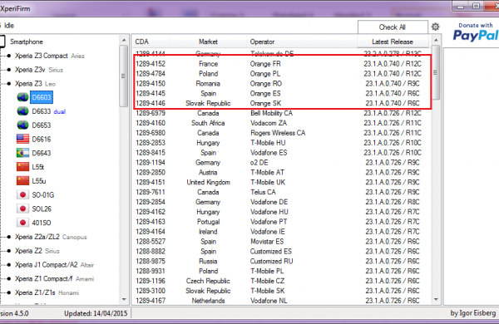Image resolution: width=499 pixels, height=324 pixels.
Task: Select the D6616 model
Action: [42, 140]
